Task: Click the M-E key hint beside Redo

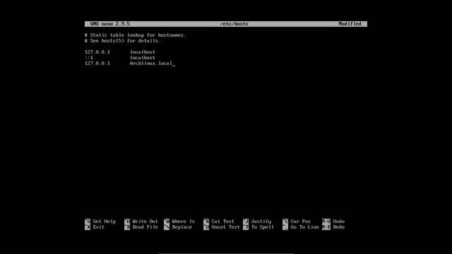Action: pos(326,227)
